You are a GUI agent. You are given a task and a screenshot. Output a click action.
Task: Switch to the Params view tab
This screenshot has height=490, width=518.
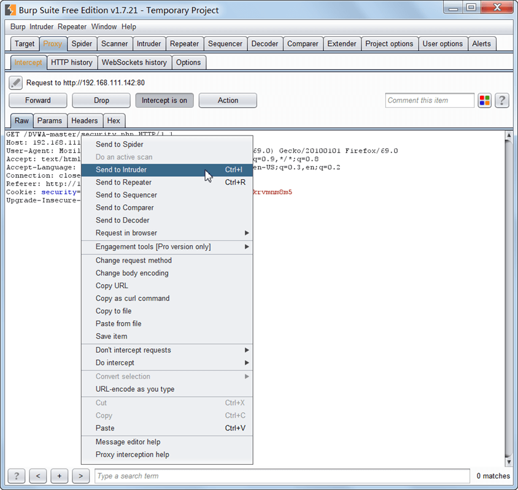click(50, 121)
